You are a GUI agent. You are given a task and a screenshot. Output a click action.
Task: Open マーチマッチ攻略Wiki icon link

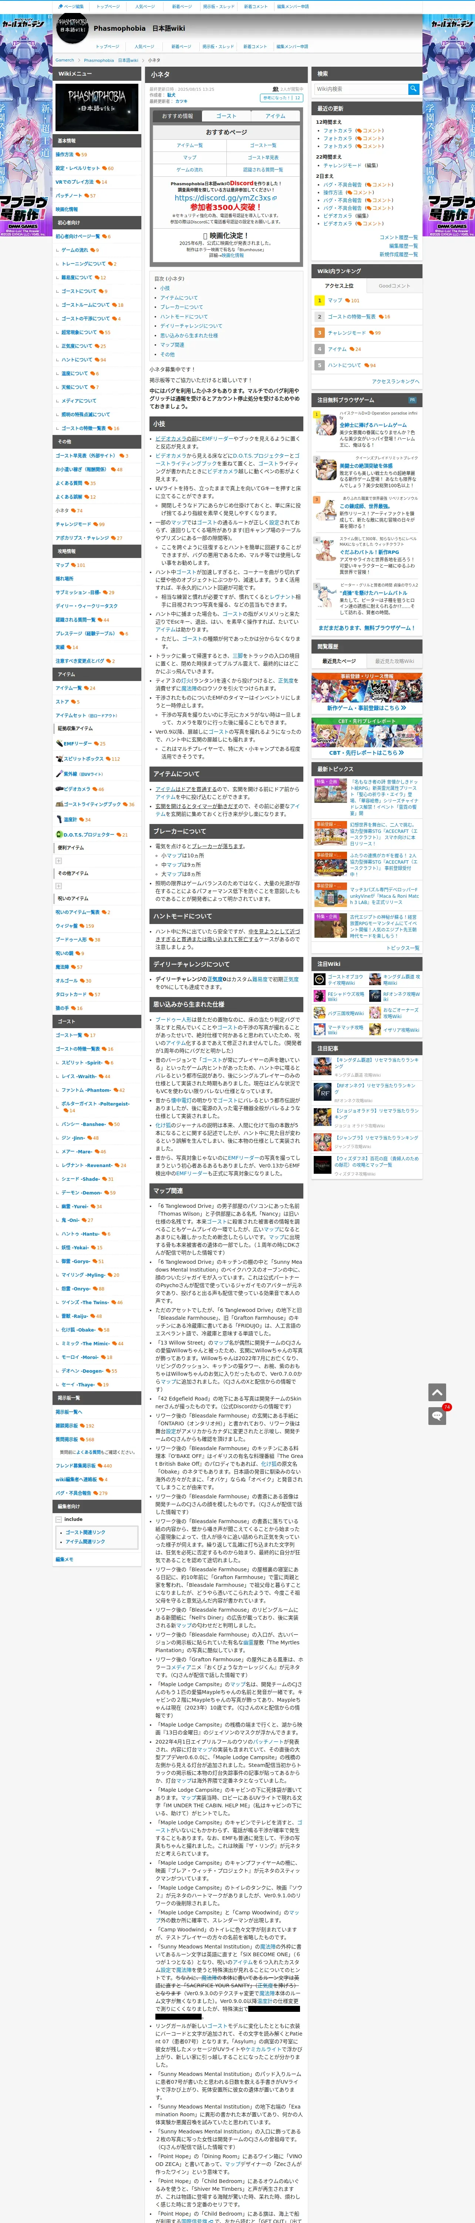click(x=320, y=1030)
